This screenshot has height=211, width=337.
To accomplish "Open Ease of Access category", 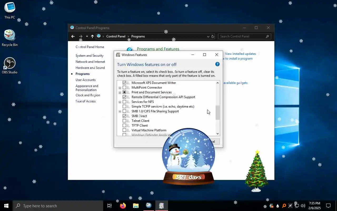I will [x=86, y=101].
